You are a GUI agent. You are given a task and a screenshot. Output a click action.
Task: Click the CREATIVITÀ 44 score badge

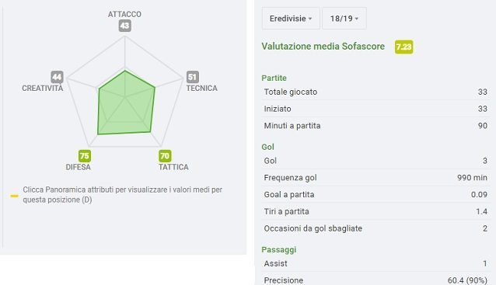click(57, 77)
